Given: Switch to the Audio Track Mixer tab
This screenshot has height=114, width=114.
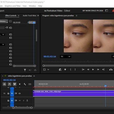Looking at the screenshot, I should click(x=30, y=16).
